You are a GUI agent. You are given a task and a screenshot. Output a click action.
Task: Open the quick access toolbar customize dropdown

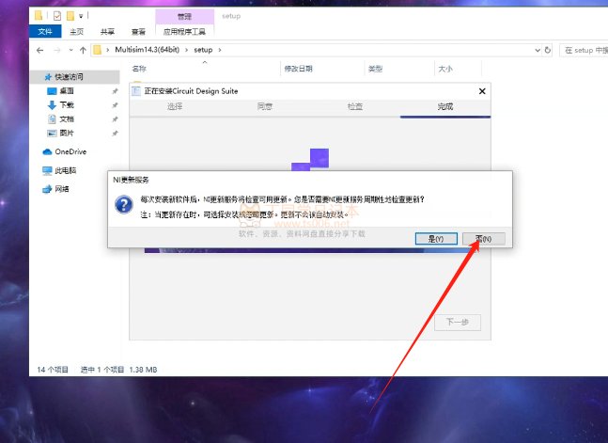(x=81, y=16)
